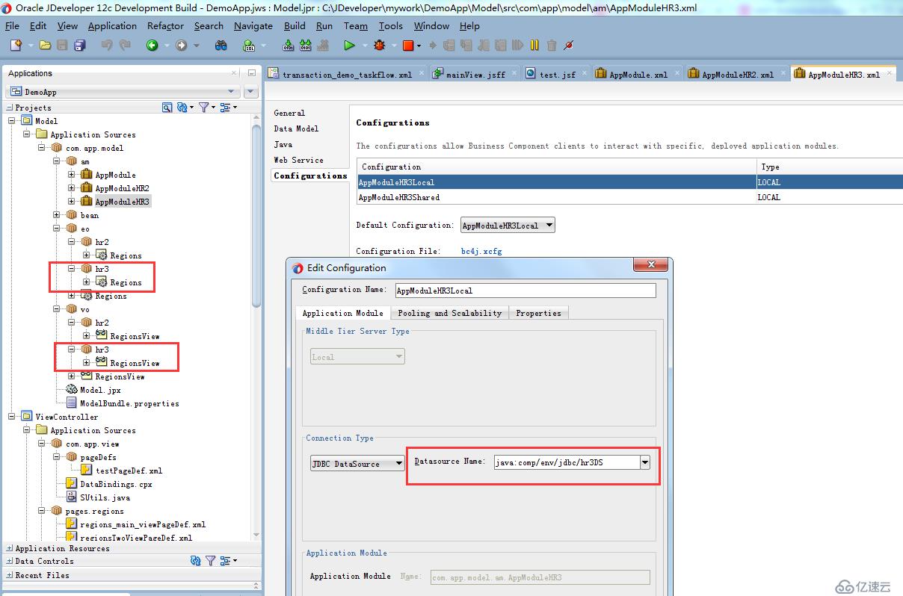This screenshot has width=903, height=596.
Task: Click the Configuration Name input field
Action: tap(526, 291)
